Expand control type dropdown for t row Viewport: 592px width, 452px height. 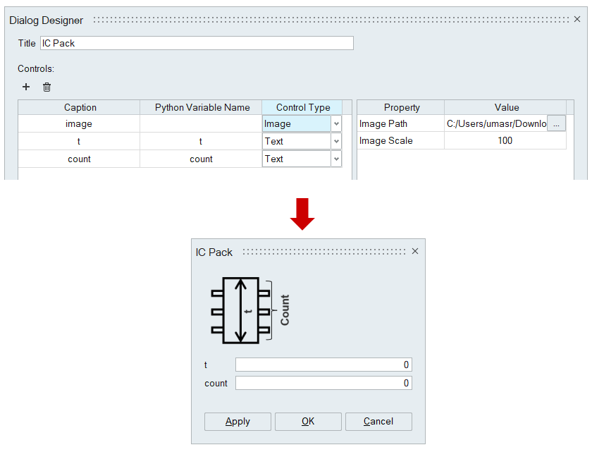[336, 141]
